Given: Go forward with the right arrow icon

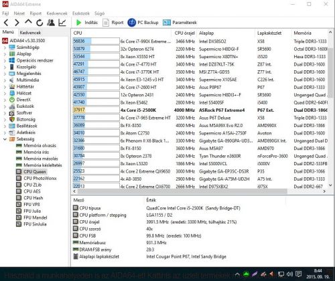Looking at the screenshot, I should coord(17,23).
